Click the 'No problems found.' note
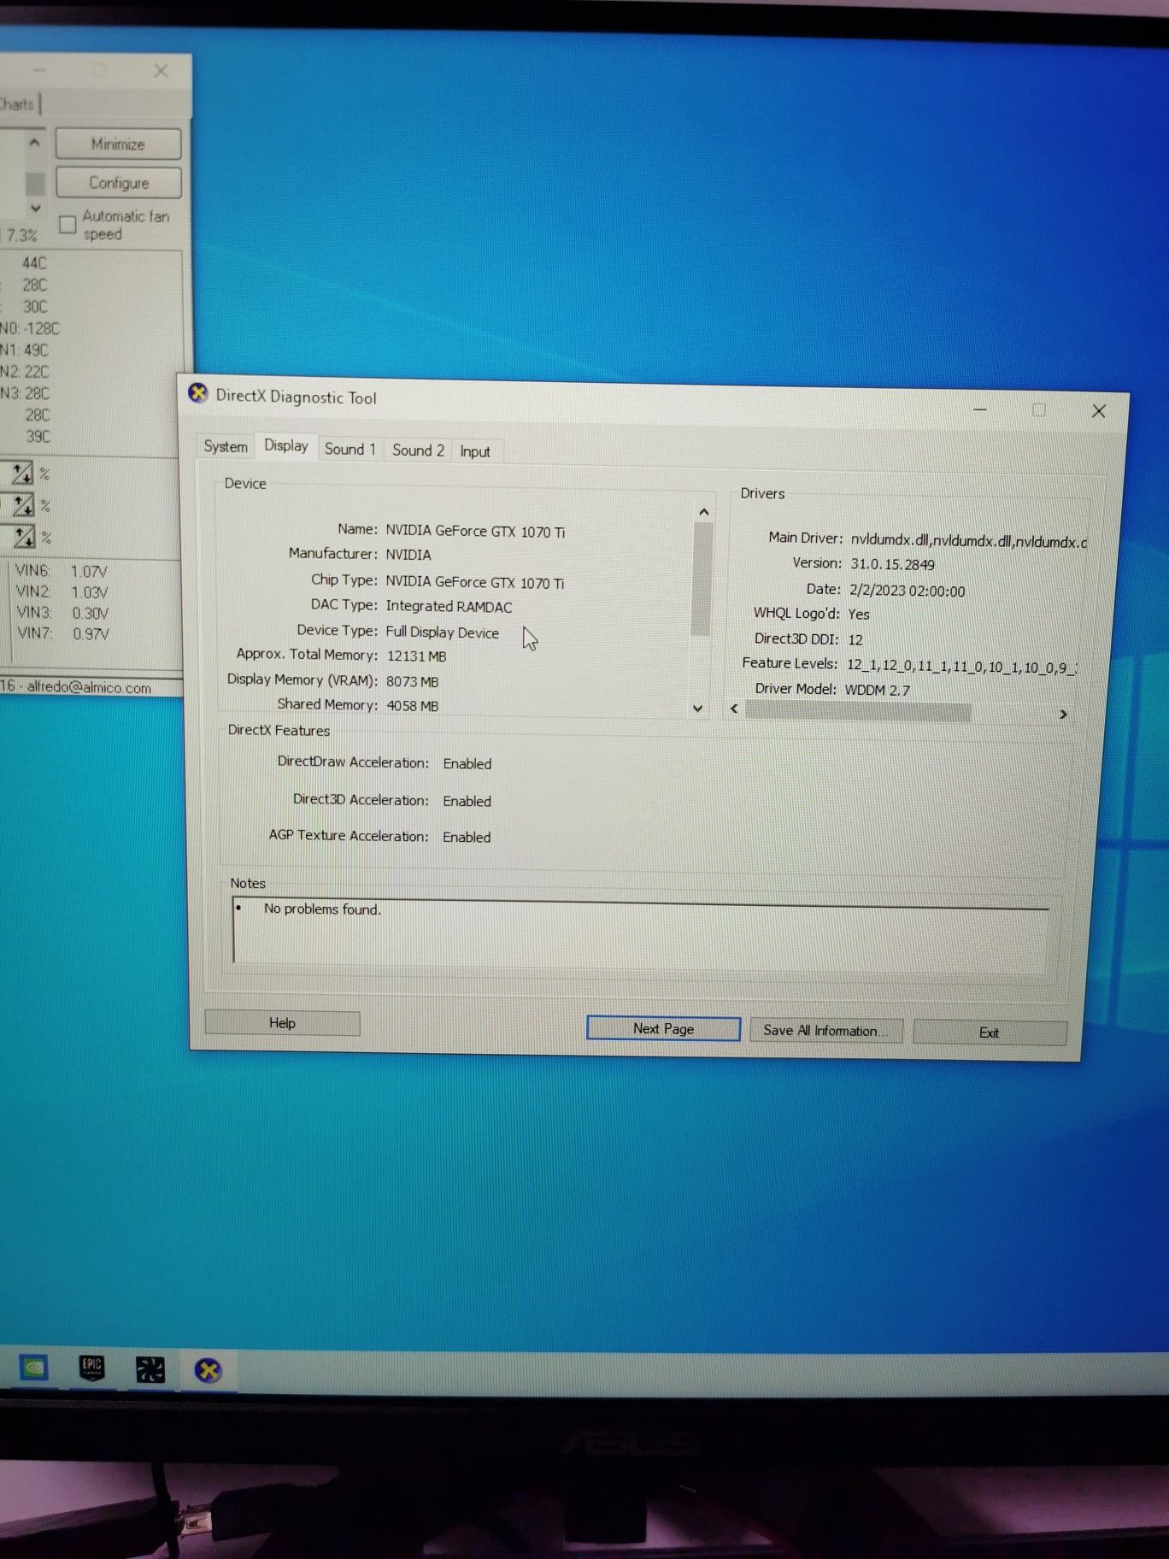Screen dimensions: 1169x1559 322,909
